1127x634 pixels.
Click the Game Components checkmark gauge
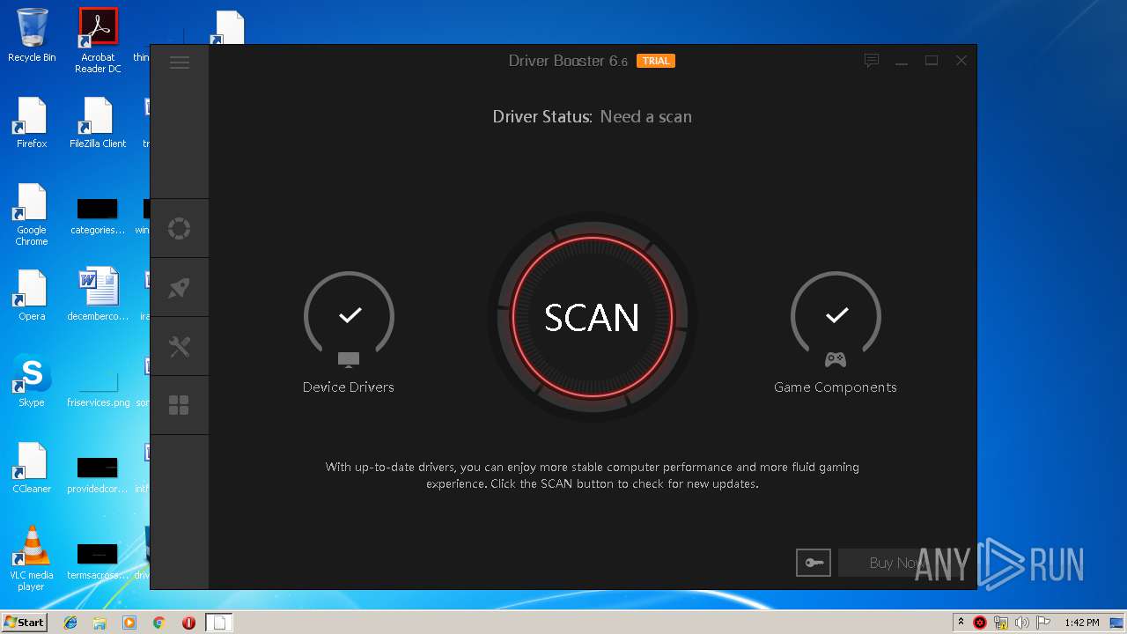click(x=836, y=315)
